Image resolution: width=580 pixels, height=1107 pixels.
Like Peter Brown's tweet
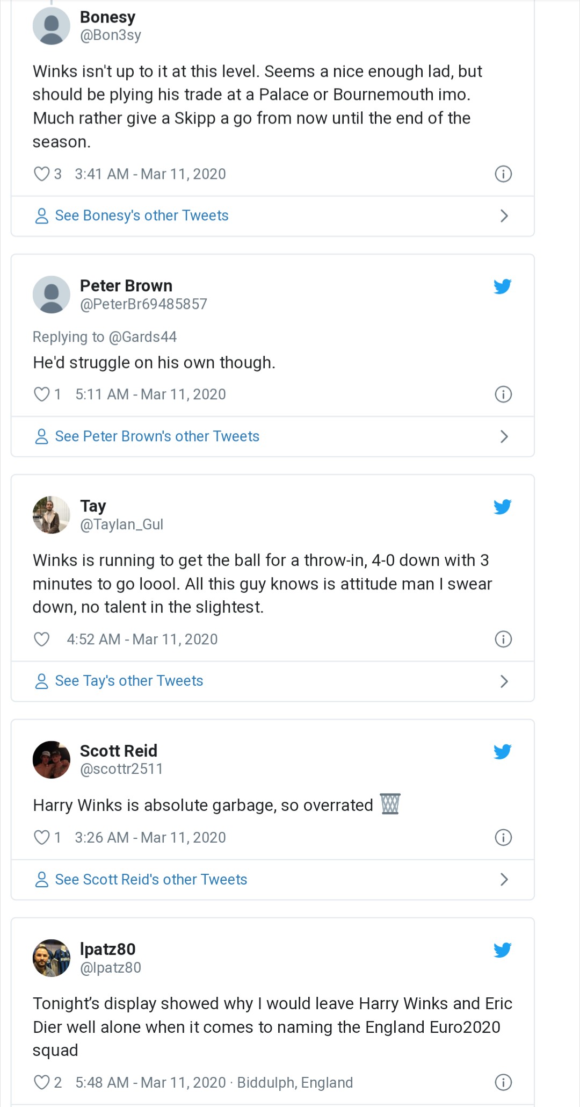click(41, 394)
